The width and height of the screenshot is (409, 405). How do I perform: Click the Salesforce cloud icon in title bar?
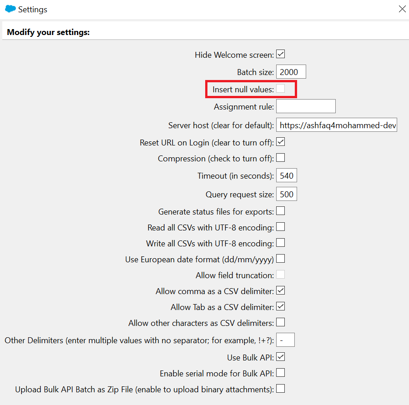click(x=10, y=9)
